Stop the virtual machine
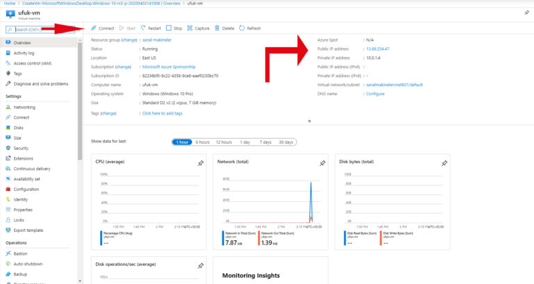This screenshot has width=534, height=284. pyautogui.click(x=174, y=28)
